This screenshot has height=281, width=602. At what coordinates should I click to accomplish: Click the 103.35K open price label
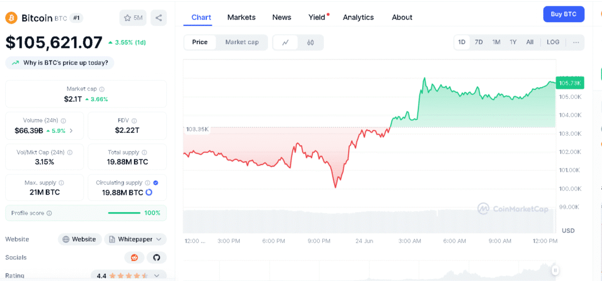tap(197, 129)
